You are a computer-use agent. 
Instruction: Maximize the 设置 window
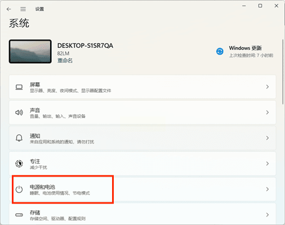click(x=260, y=6)
